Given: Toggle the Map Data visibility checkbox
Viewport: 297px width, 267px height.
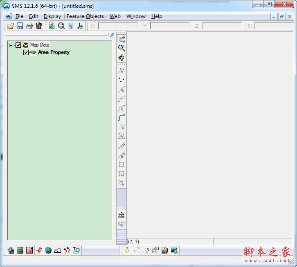Looking at the screenshot, I should click(18, 45).
